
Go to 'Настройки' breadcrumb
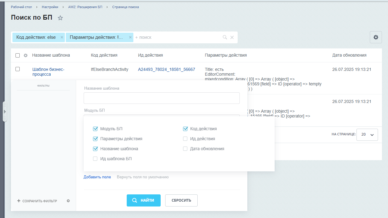tap(50, 7)
